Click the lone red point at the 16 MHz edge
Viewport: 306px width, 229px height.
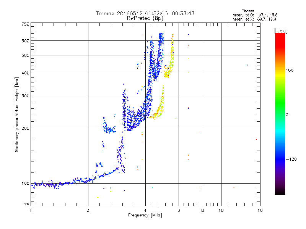256,139
